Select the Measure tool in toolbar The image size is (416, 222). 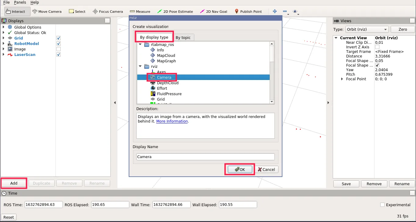tap(140, 12)
